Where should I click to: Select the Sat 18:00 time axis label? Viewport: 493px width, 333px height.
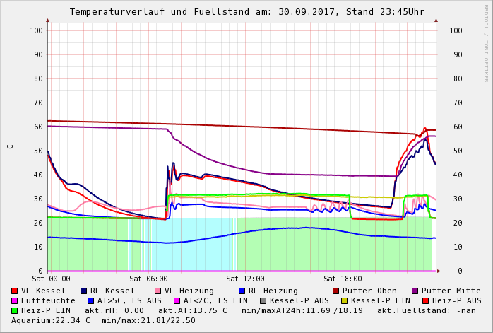pyautogui.click(x=343, y=279)
